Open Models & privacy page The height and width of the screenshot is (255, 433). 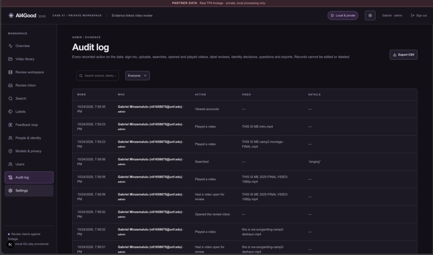click(29, 151)
